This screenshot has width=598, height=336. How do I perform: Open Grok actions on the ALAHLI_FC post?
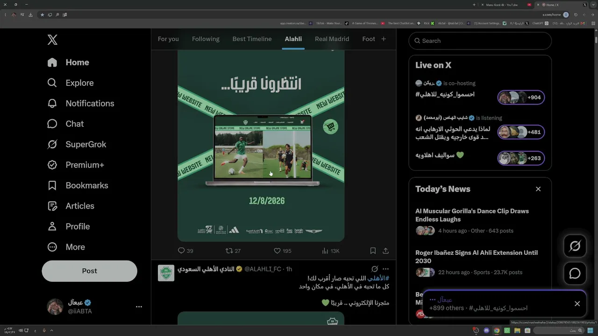374,269
